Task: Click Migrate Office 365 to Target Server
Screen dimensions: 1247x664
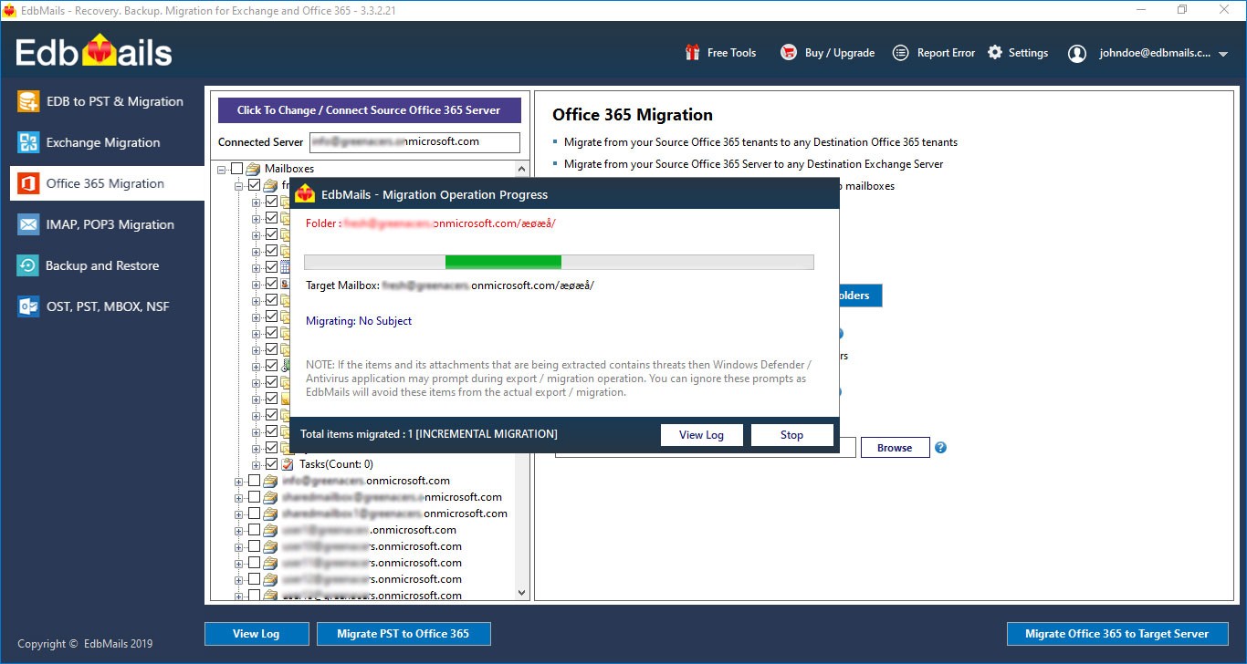Action: click(x=1116, y=634)
